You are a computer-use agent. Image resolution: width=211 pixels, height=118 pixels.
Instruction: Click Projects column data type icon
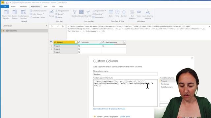[55, 42]
